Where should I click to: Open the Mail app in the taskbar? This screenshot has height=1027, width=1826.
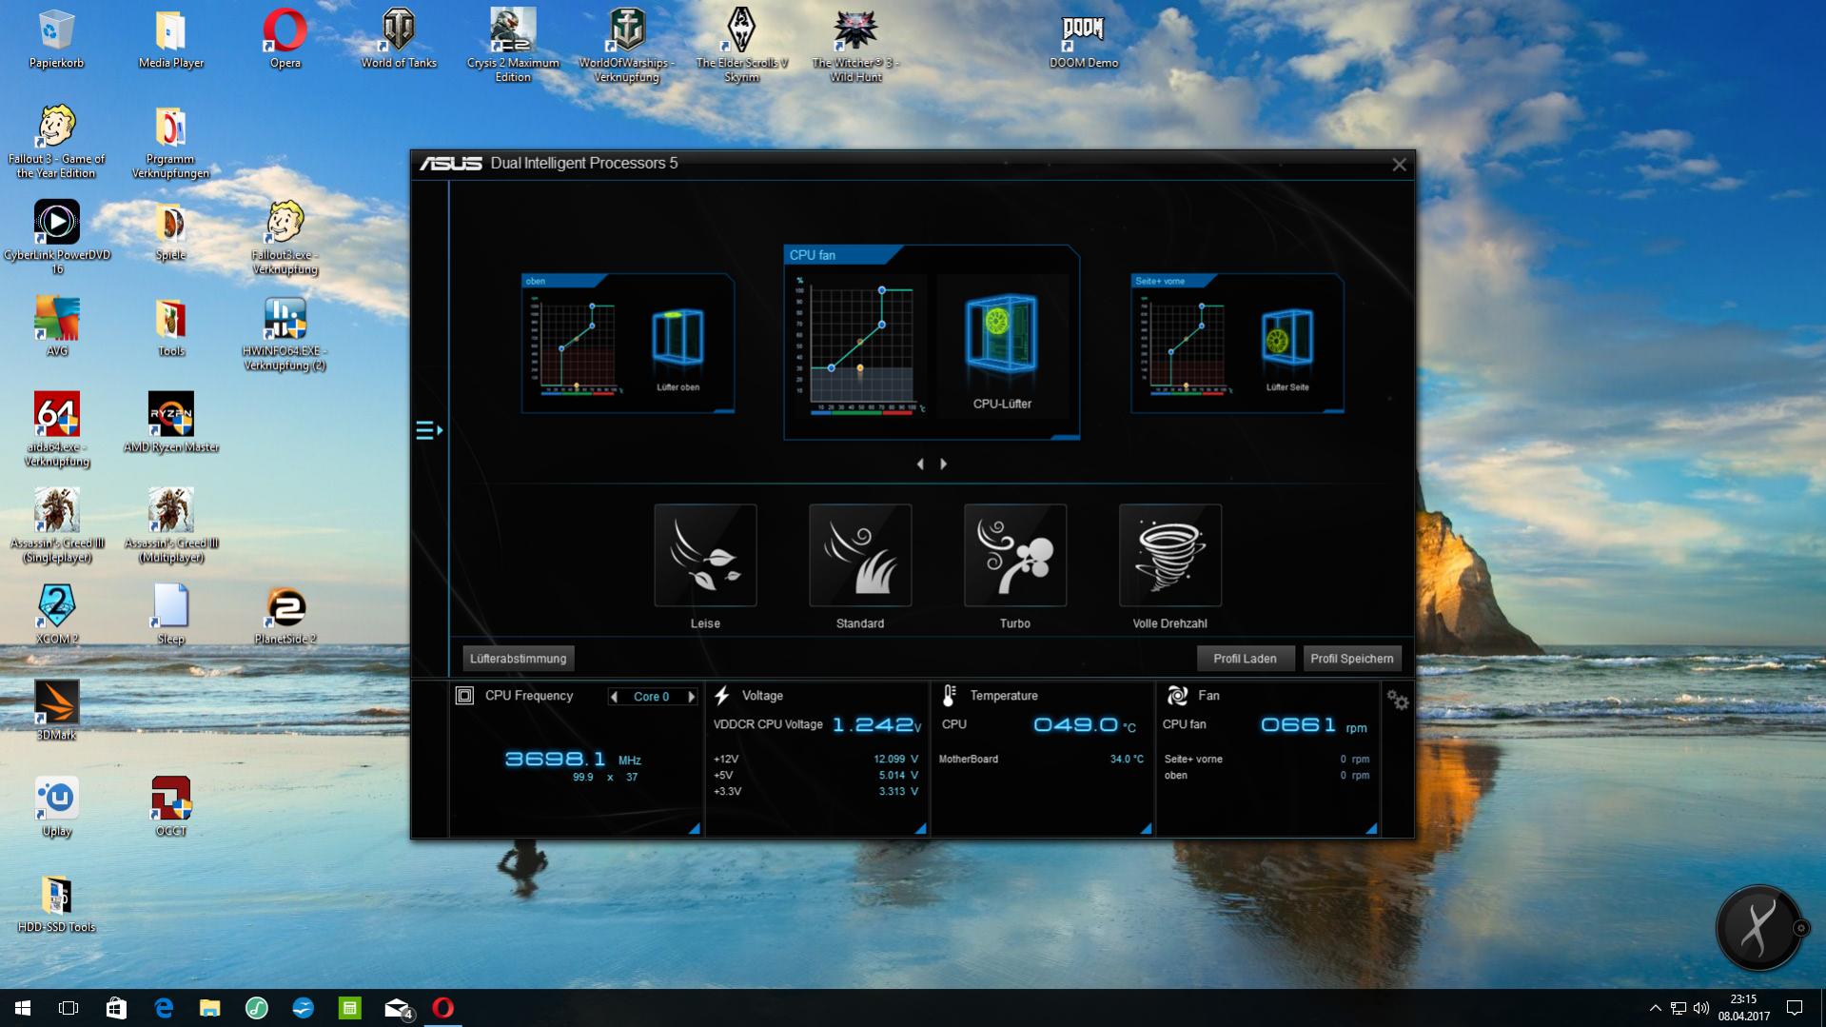coord(397,1008)
